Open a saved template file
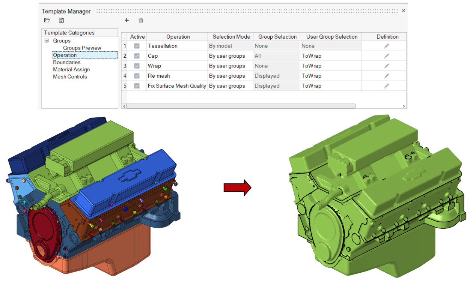The image size is (470, 282). (47, 21)
